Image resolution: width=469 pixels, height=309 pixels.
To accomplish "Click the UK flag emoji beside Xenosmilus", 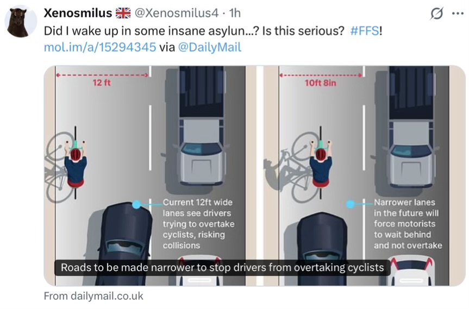I will [123, 13].
